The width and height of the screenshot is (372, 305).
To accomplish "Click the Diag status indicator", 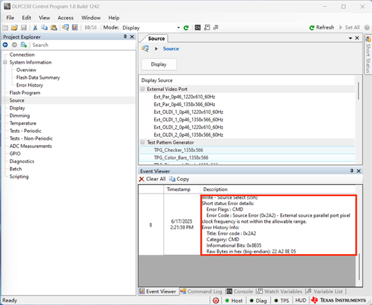I will 258,301.
